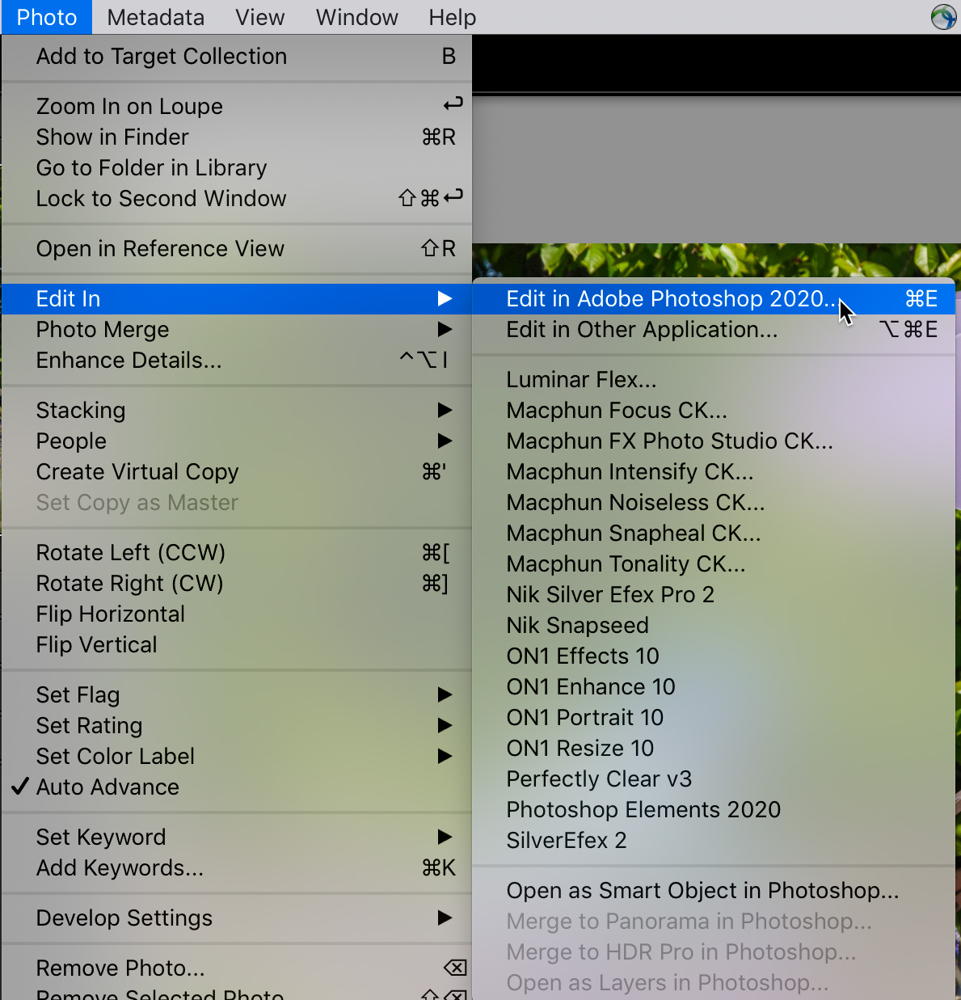Expand the Set Color Label submenu
Viewport: 961px width, 1000px height.
coord(115,756)
